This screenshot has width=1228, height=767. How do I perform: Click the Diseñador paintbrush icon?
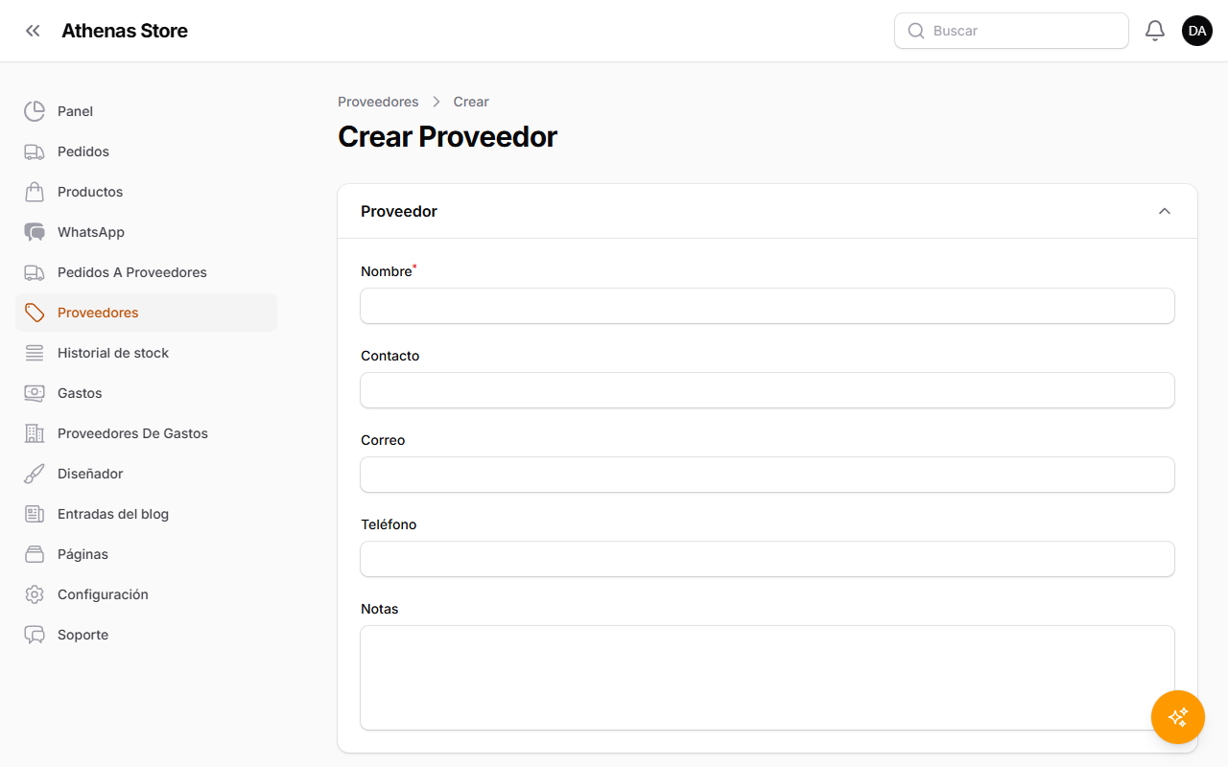pos(35,474)
